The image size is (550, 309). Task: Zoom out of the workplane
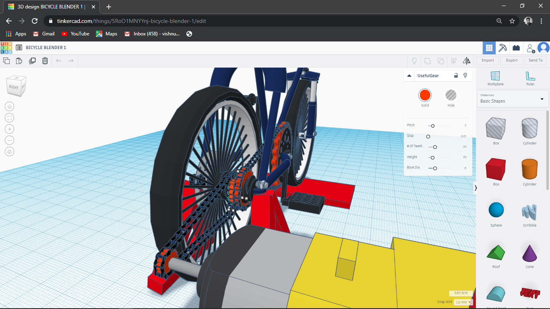[10, 140]
